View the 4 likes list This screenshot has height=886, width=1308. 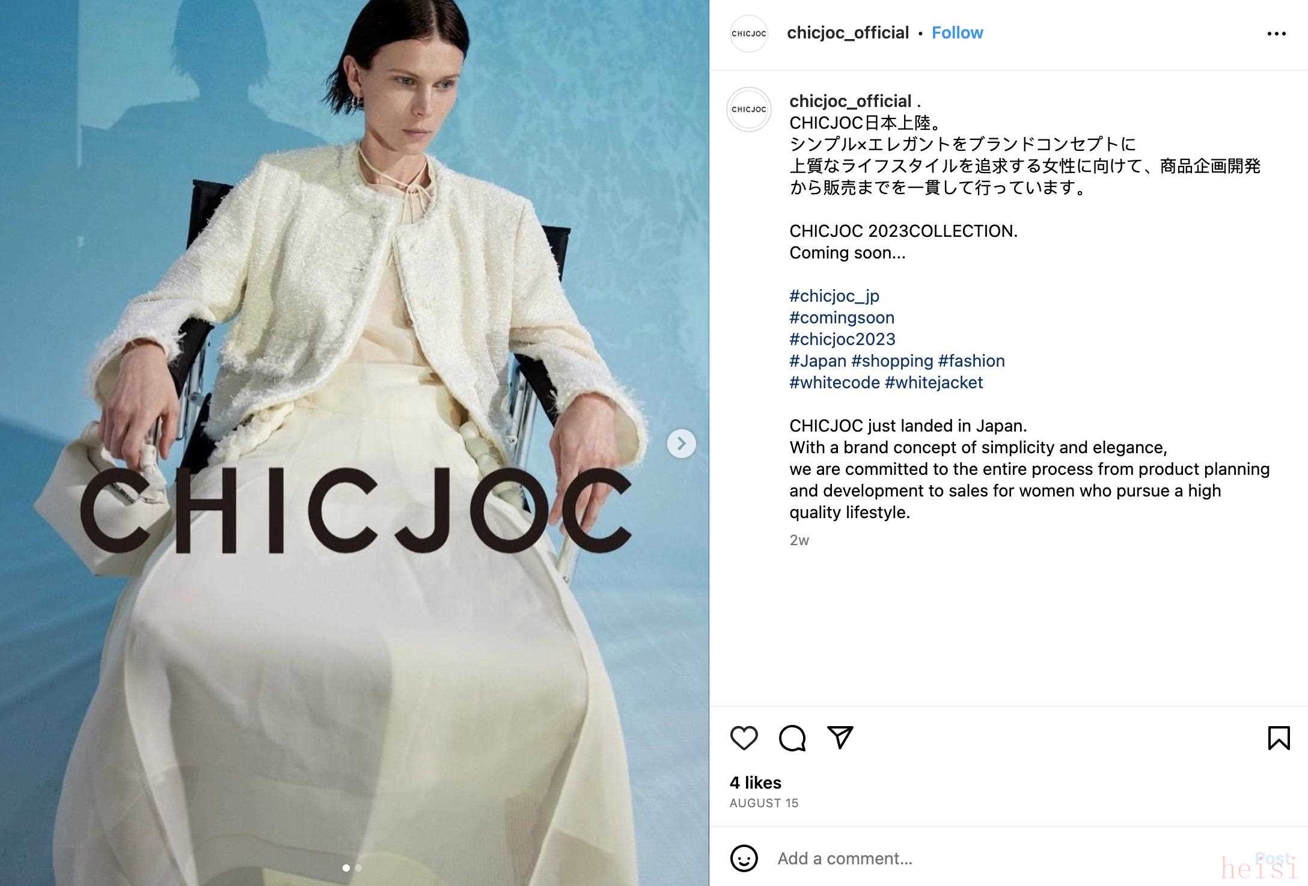pyautogui.click(x=756, y=783)
